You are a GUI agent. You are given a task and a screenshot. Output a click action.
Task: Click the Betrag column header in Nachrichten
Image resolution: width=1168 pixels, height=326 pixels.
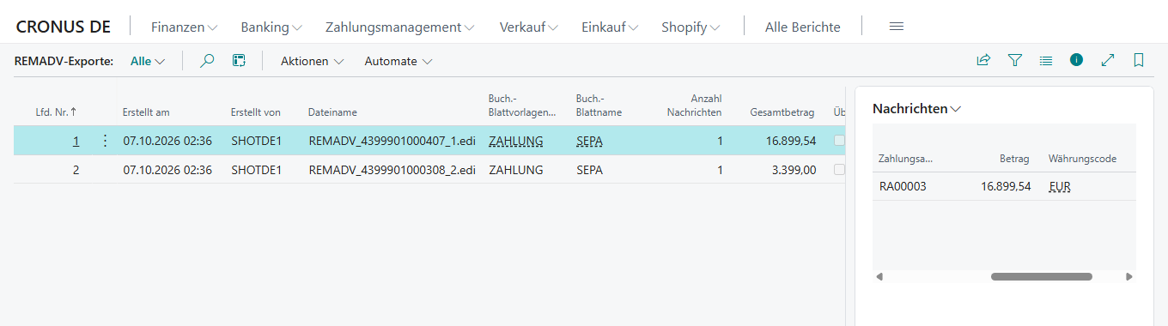click(1014, 159)
